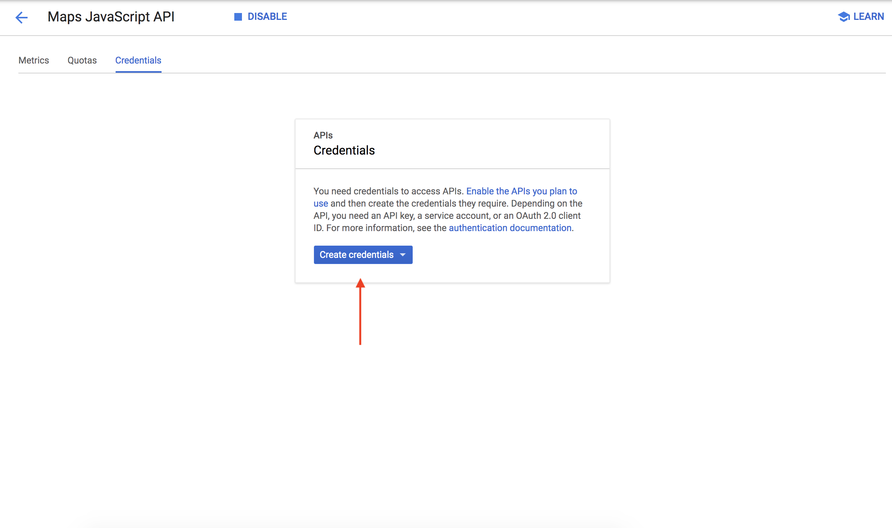Image resolution: width=892 pixels, height=528 pixels.
Task: Open the LEARN panel via its label
Action: click(x=868, y=17)
